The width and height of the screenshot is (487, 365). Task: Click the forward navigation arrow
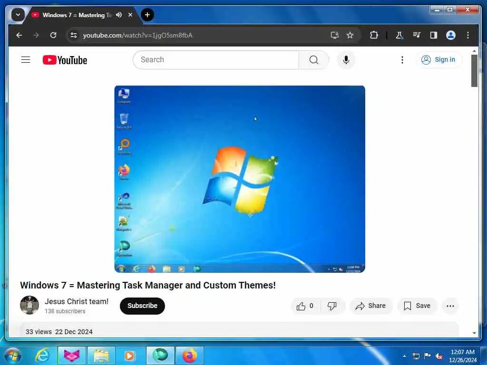click(36, 35)
